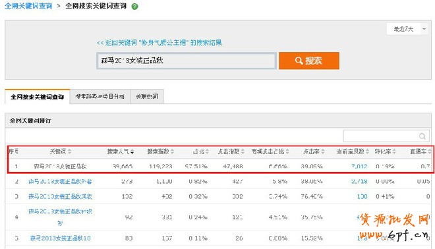Viewport: 435px width, 249px height.
Task: Click item count 130 in row 3
Action: (362, 196)
